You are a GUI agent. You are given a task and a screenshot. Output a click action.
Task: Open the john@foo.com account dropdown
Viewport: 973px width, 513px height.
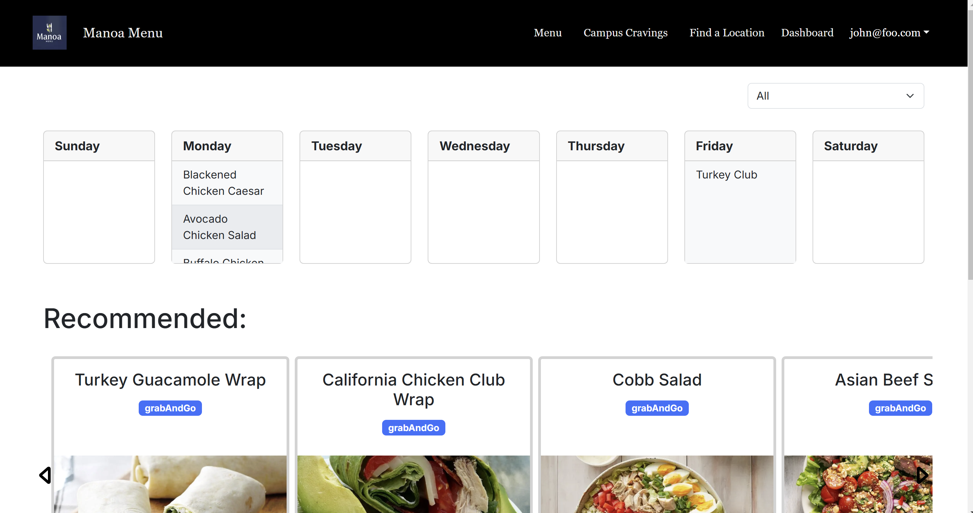(889, 33)
